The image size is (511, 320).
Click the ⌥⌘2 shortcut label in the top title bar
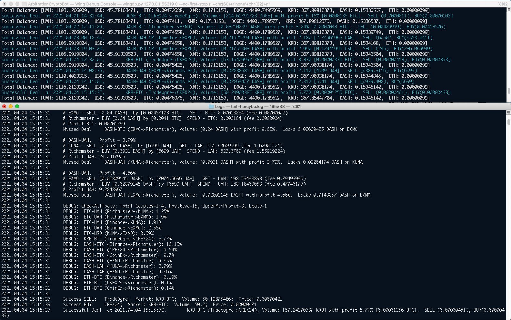point(503,4)
